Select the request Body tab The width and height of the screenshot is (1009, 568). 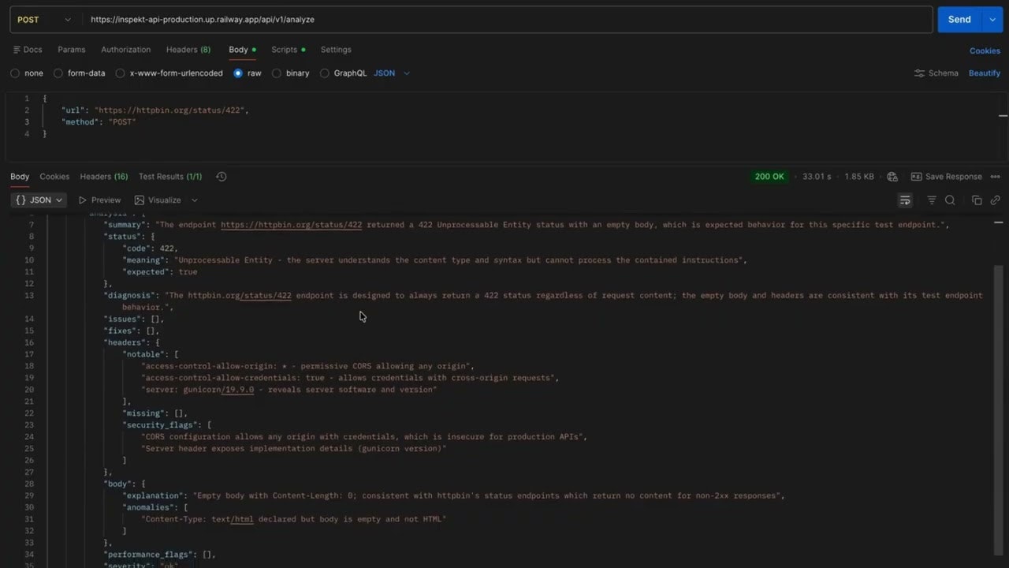tap(242, 50)
